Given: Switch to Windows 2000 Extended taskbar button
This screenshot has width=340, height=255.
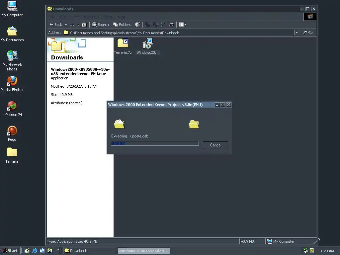Looking at the screenshot, I should tap(143, 251).
